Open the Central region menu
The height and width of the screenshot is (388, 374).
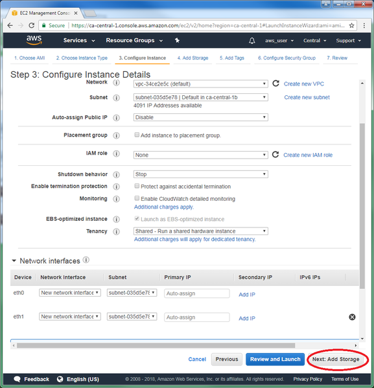(315, 41)
